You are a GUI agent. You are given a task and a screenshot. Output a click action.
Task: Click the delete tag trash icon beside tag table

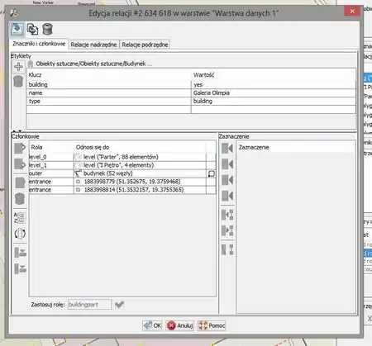coord(18,82)
